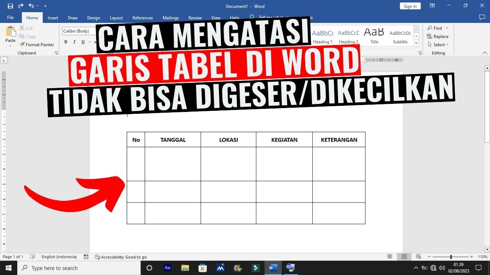Open the underline style dropdown arrow

[x=90, y=42]
